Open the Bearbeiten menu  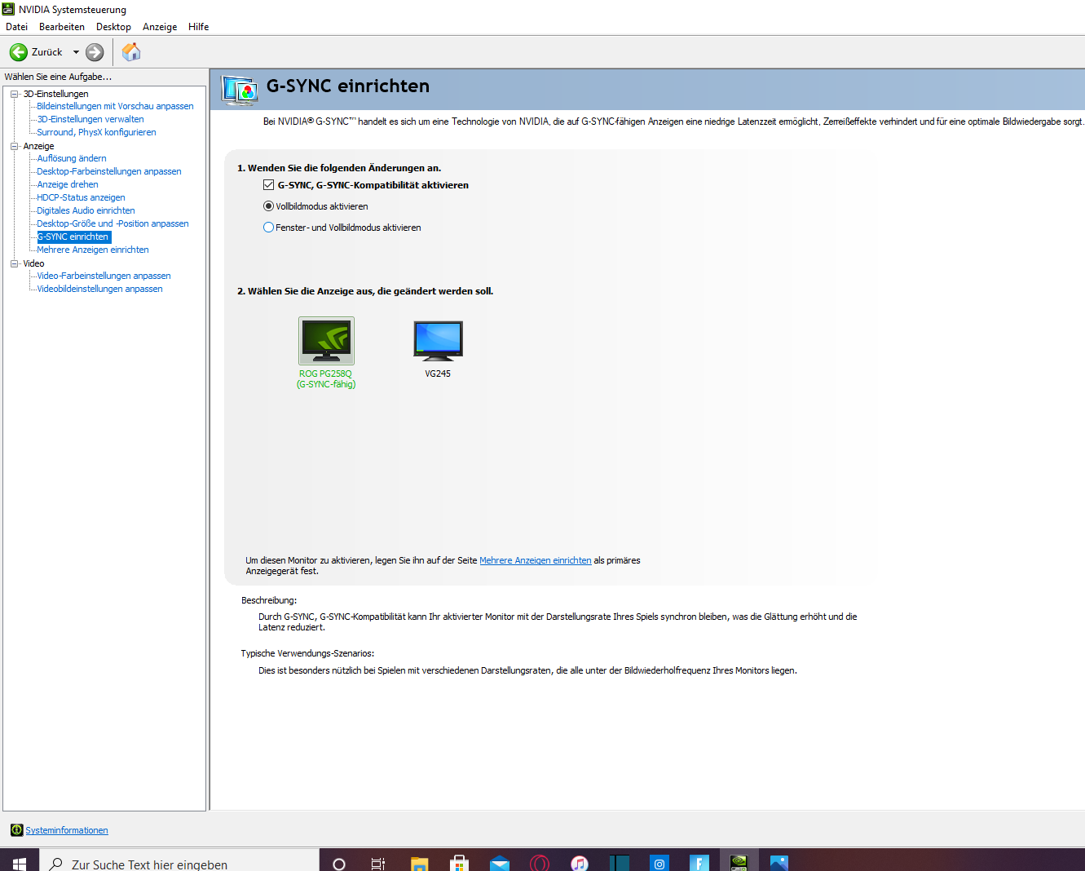[62, 27]
